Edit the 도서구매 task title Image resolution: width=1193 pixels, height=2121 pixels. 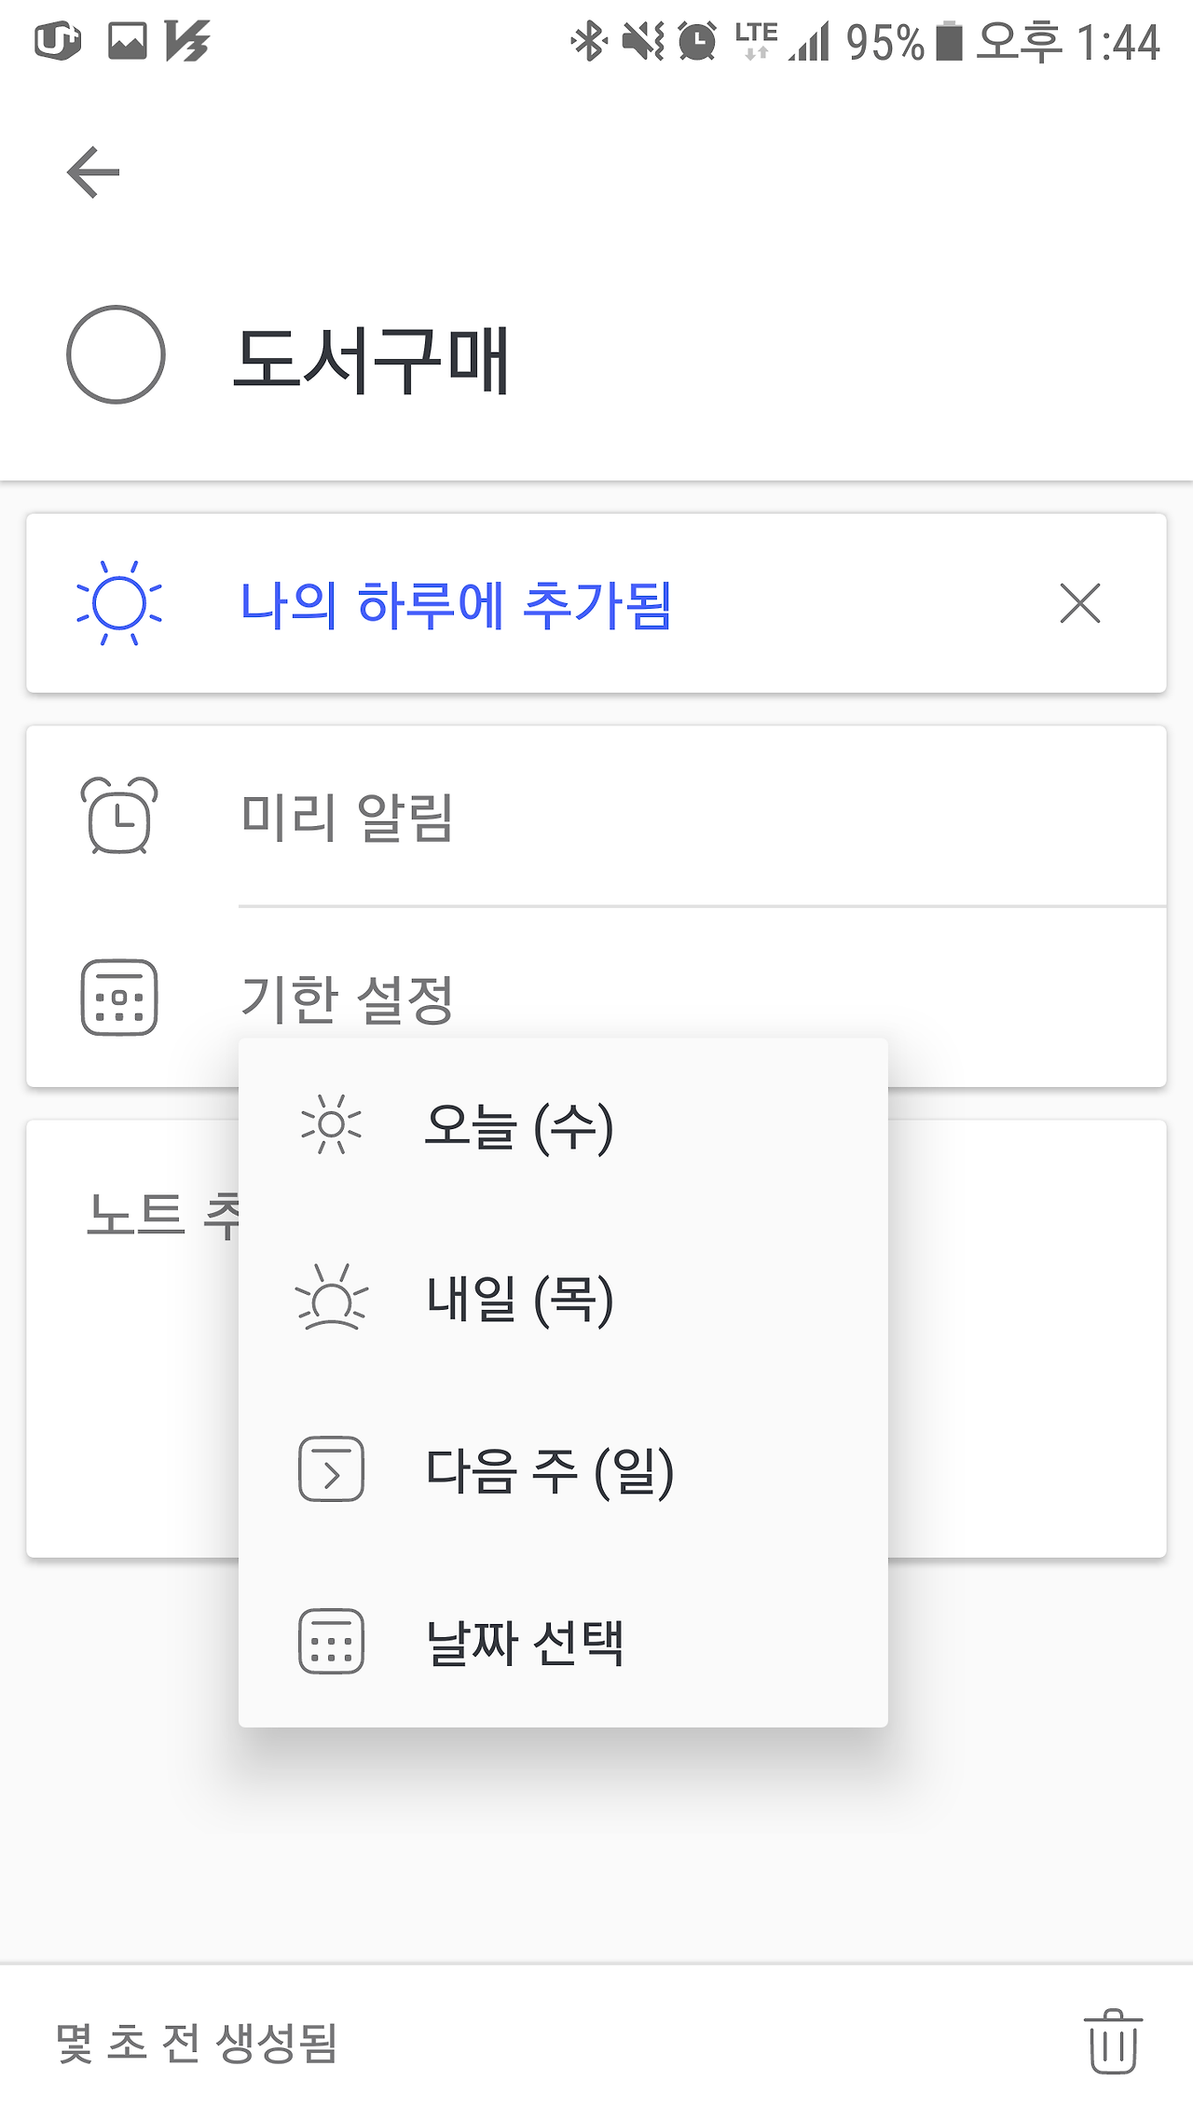[371, 359]
